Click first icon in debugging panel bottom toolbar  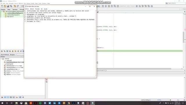pyautogui.click(x=2, y=51)
